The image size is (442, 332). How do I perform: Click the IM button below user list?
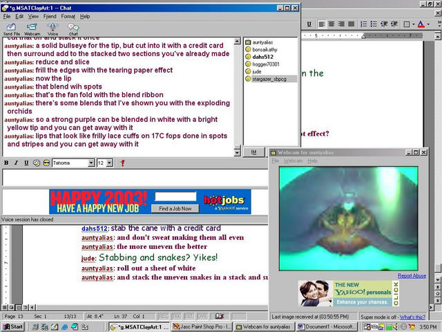pos(253,152)
